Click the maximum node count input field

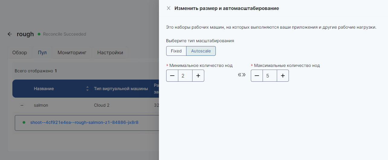[270, 76]
